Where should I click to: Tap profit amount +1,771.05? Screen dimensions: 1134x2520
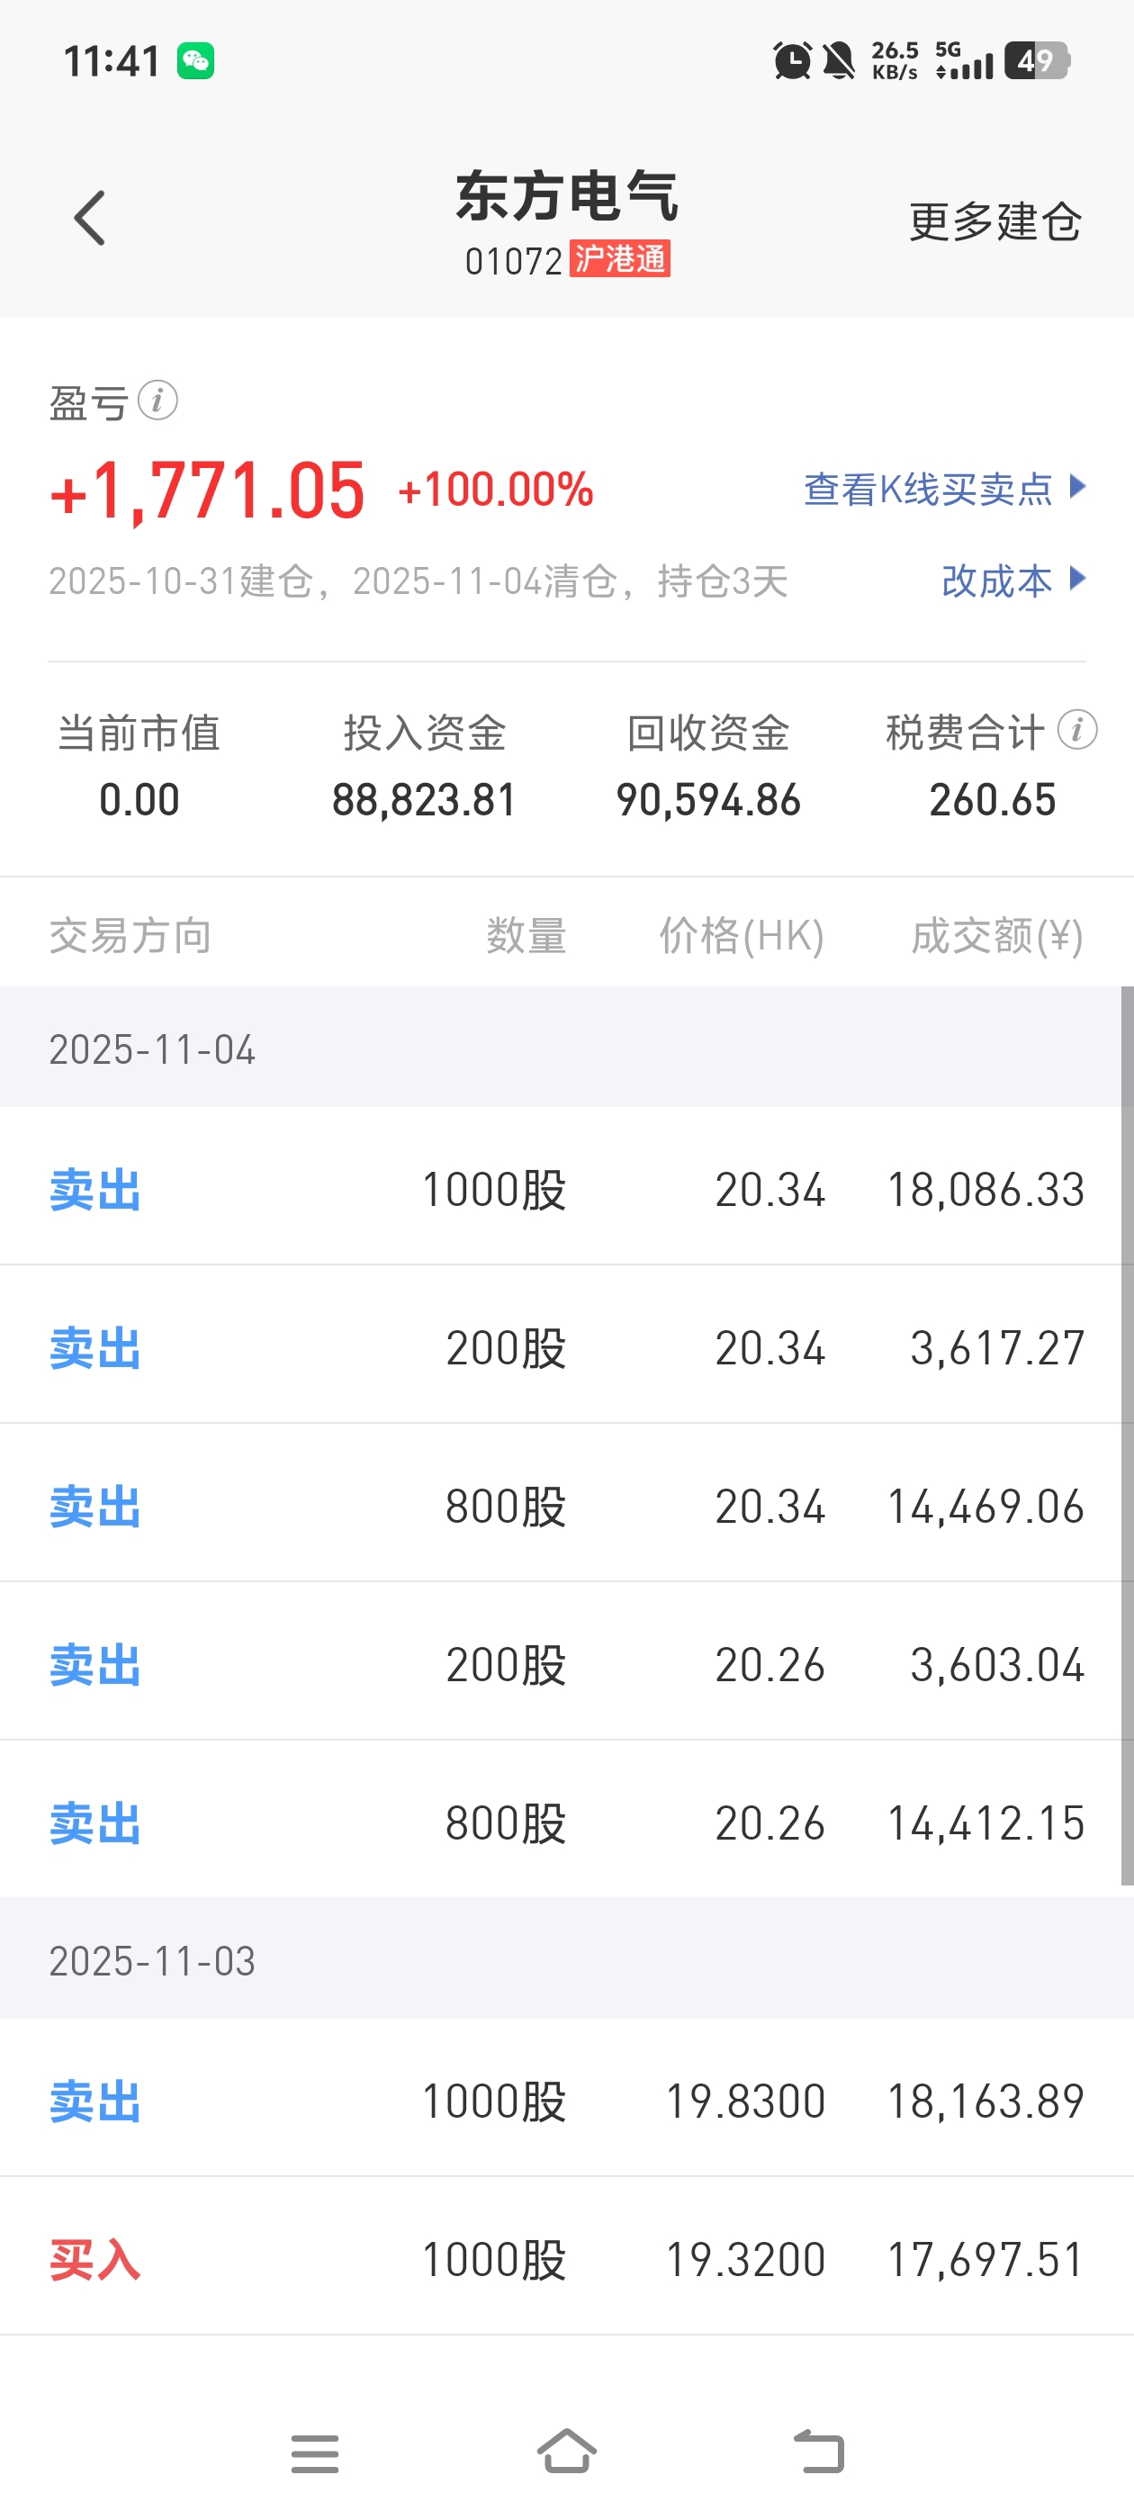(207, 490)
